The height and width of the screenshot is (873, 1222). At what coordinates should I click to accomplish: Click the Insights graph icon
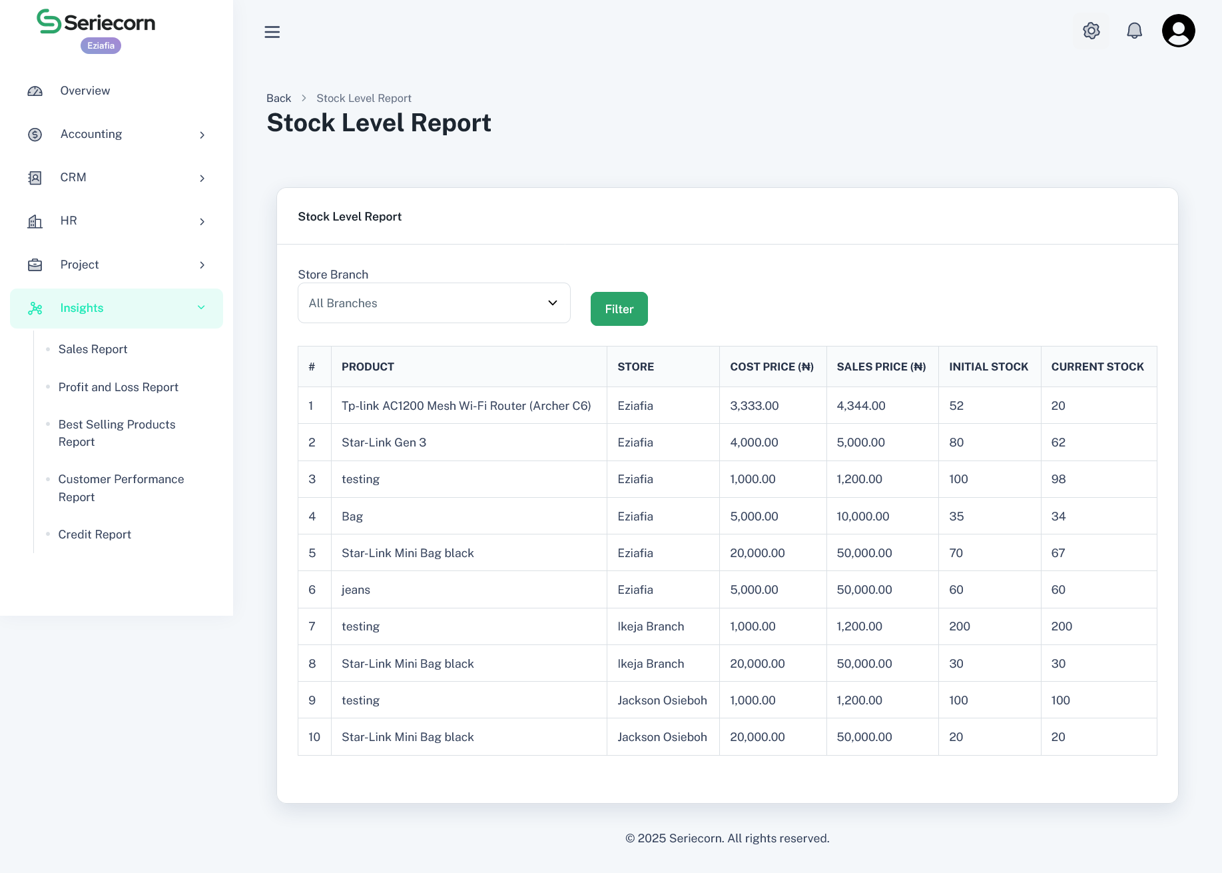35,309
